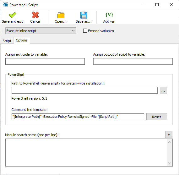179x175 pixels.
Task: Click the floppy disk Save as icon
Action: pyautogui.click(x=84, y=15)
